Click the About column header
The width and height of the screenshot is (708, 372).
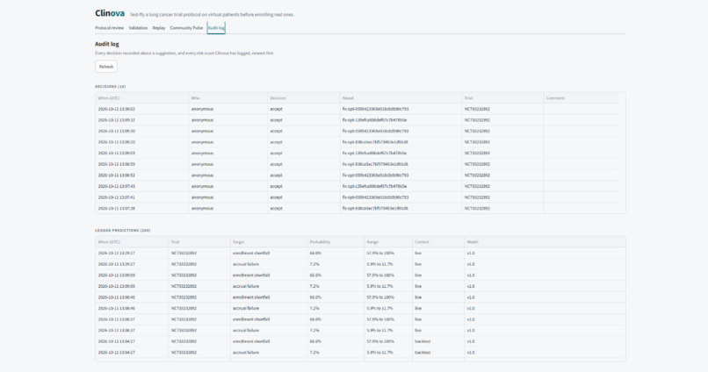(348, 98)
